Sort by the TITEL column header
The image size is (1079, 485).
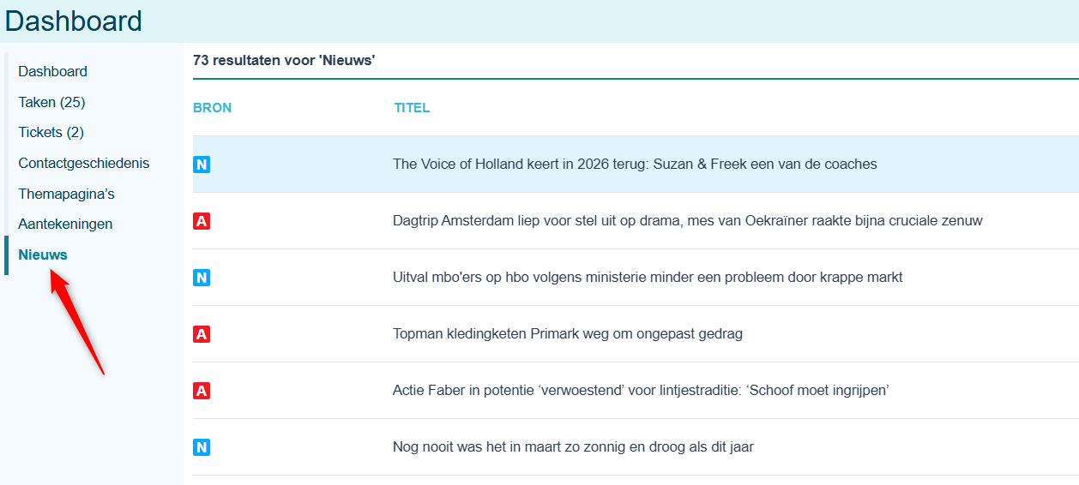(412, 108)
